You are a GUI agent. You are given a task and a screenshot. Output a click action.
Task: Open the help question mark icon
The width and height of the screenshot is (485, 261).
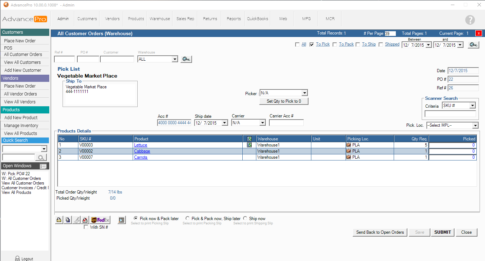[470, 20]
